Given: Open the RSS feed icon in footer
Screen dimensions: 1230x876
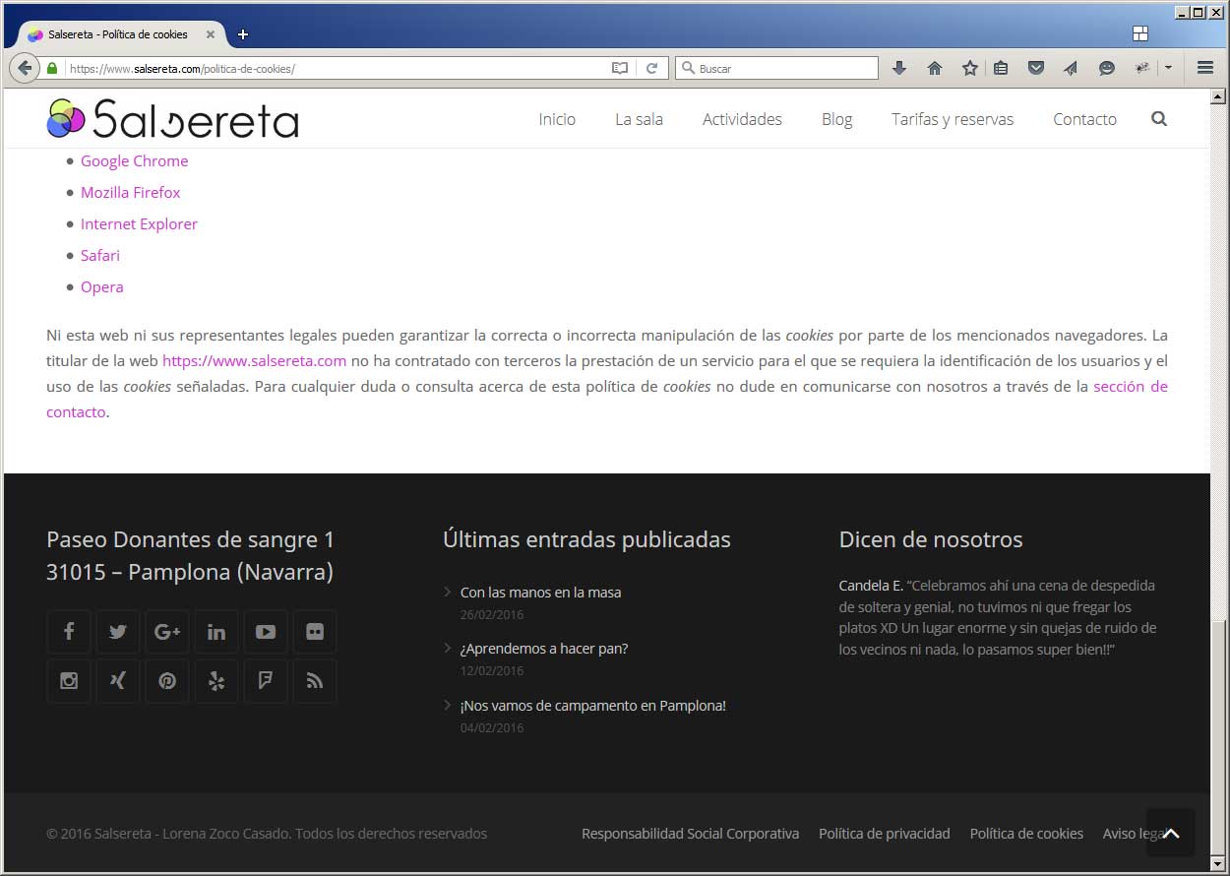Looking at the screenshot, I should [x=315, y=681].
